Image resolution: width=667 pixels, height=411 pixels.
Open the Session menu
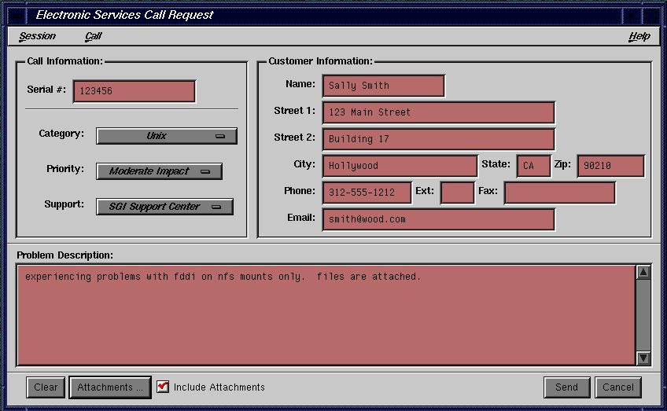(x=37, y=36)
